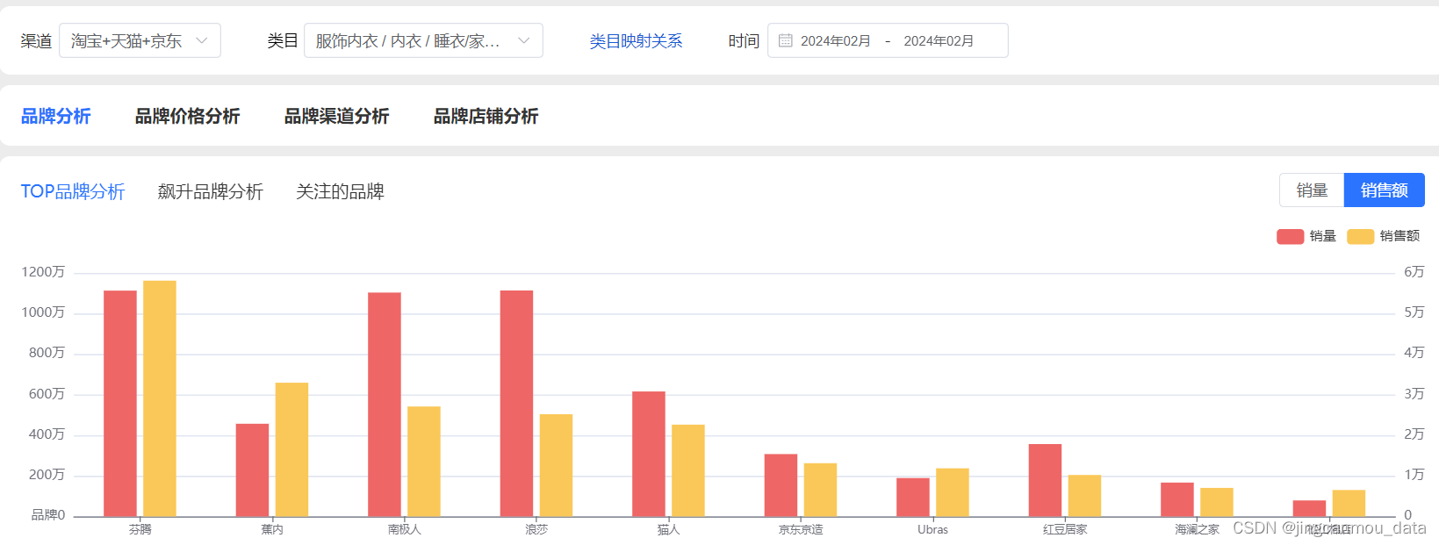Switch to the 品牌店铺分析 tab
Image resolution: width=1439 pixels, height=545 pixels.
point(486,116)
